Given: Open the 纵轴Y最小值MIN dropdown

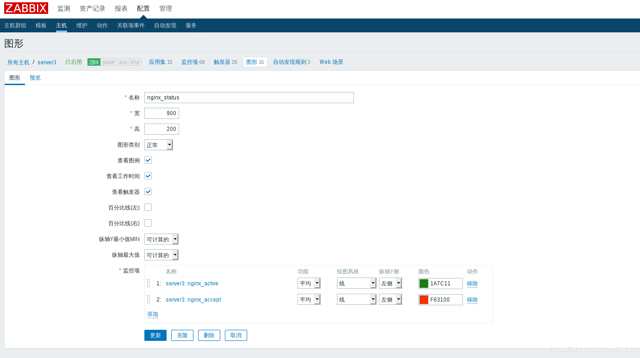Looking at the screenshot, I should (162, 239).
